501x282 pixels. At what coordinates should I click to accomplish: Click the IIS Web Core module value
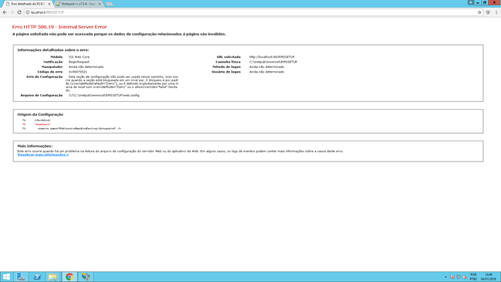79,57
